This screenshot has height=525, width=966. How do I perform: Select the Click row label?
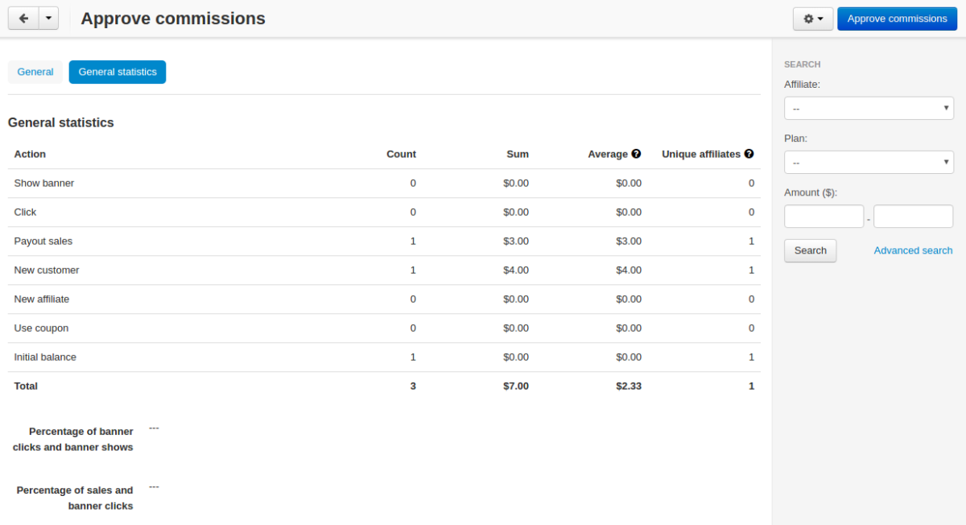click(25, 212)
